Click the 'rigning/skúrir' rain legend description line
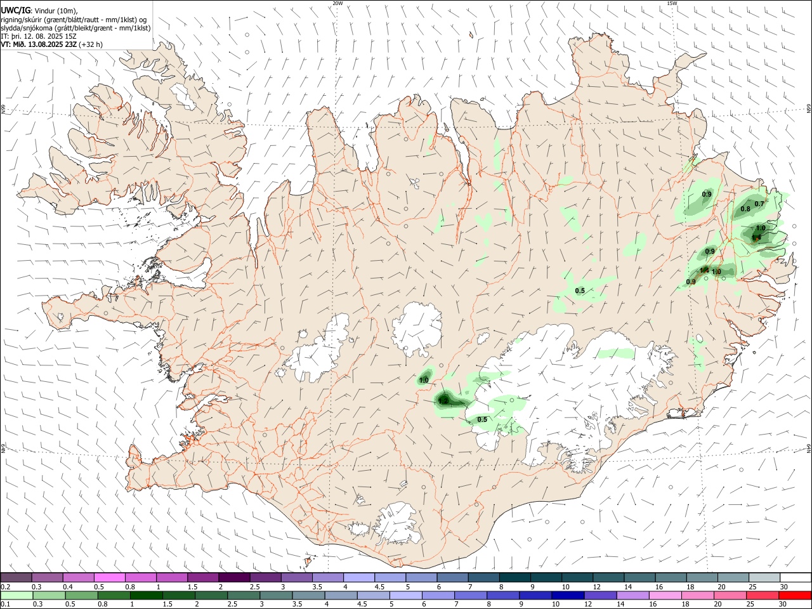 pyautogui.click(x=74, y=19)
